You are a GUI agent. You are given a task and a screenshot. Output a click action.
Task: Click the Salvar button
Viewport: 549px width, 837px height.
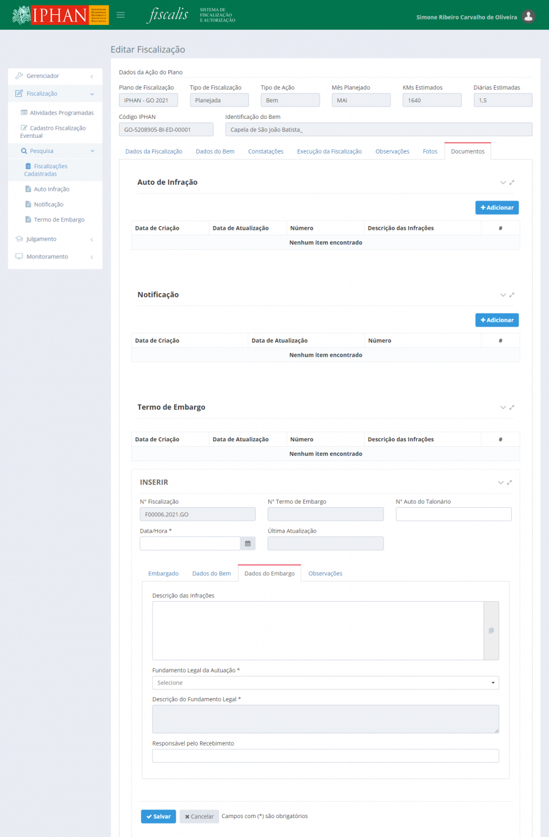pyautogui.click(x=158, y=816)
